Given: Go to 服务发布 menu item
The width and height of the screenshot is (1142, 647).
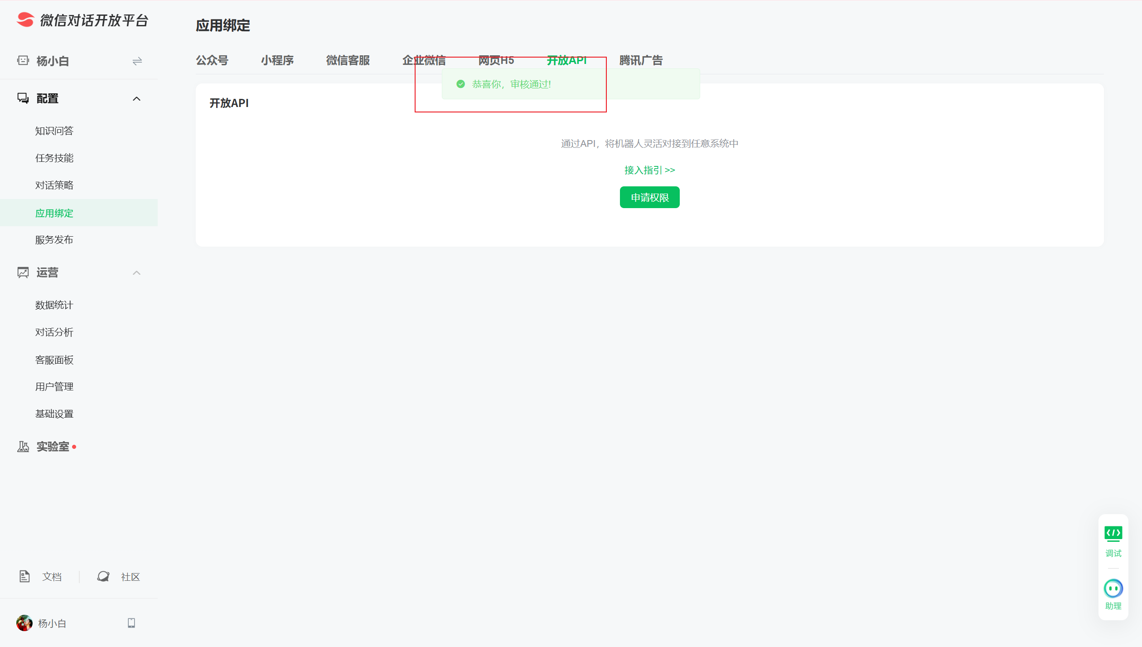Looking at the screenshot, I should click(54, 240).
